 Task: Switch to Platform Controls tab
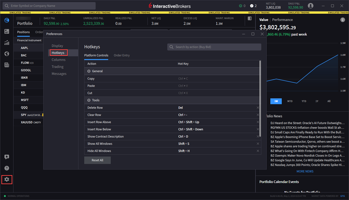pos(96,55)
